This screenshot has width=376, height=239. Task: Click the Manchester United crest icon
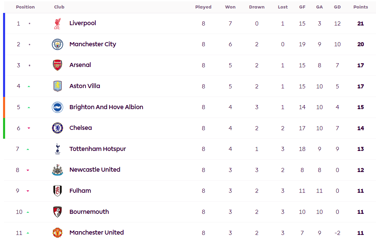pyautogui.click(x=57, y=233)
